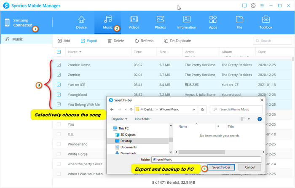295x188 pixels.
Task: Refresh the iPhone Music folder view
Action: (202, 109)
